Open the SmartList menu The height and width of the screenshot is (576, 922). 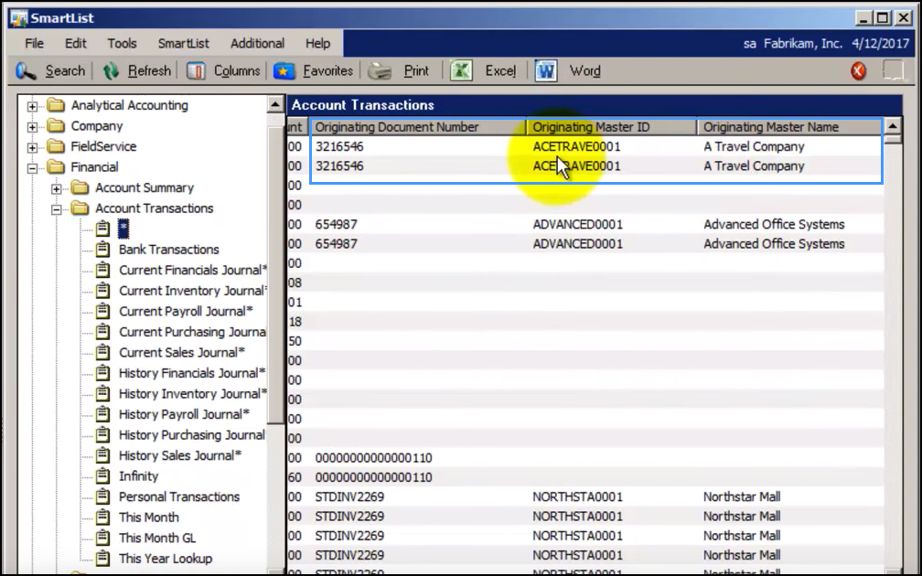click(x=184, y=44)
